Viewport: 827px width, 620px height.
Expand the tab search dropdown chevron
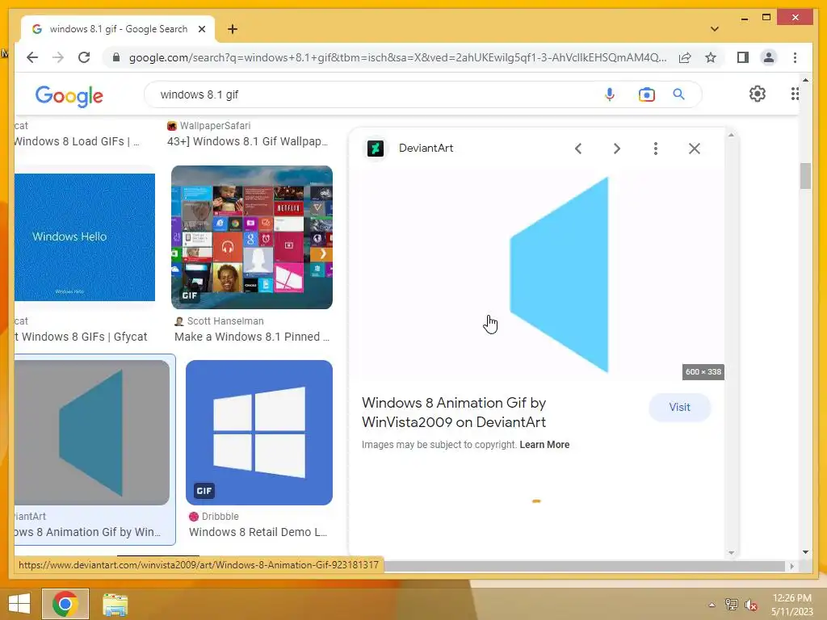[x=714, y=29]
